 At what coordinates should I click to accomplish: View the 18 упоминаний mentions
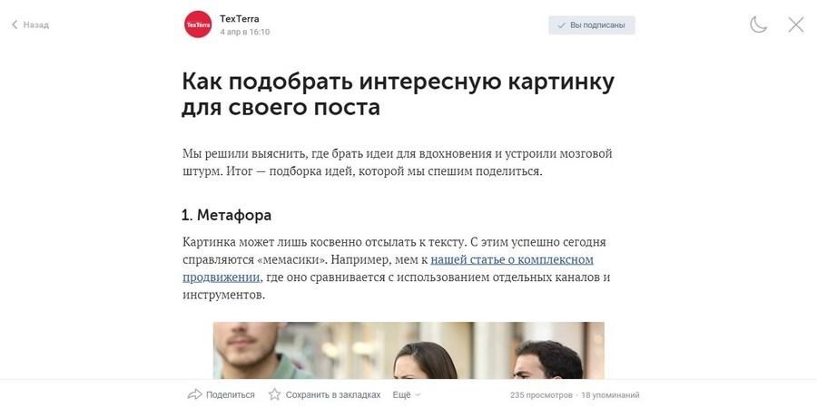click(x=610, y=395)
